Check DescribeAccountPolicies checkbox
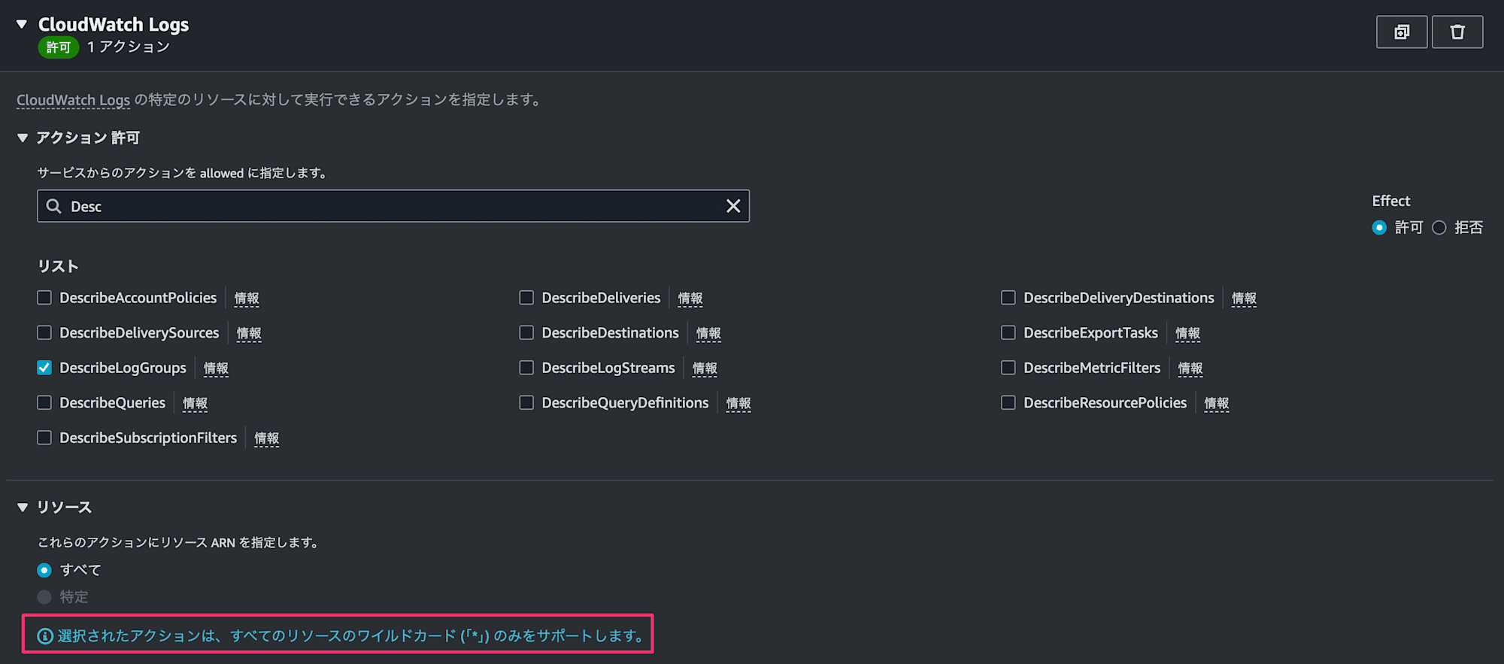1504x664 pixels. (x=44, y=298)
